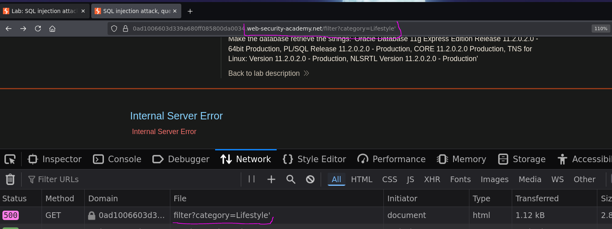Open the Performance panel
This screenshot has height=229, width=612.
pyautogui.click(x=391, y=159)
